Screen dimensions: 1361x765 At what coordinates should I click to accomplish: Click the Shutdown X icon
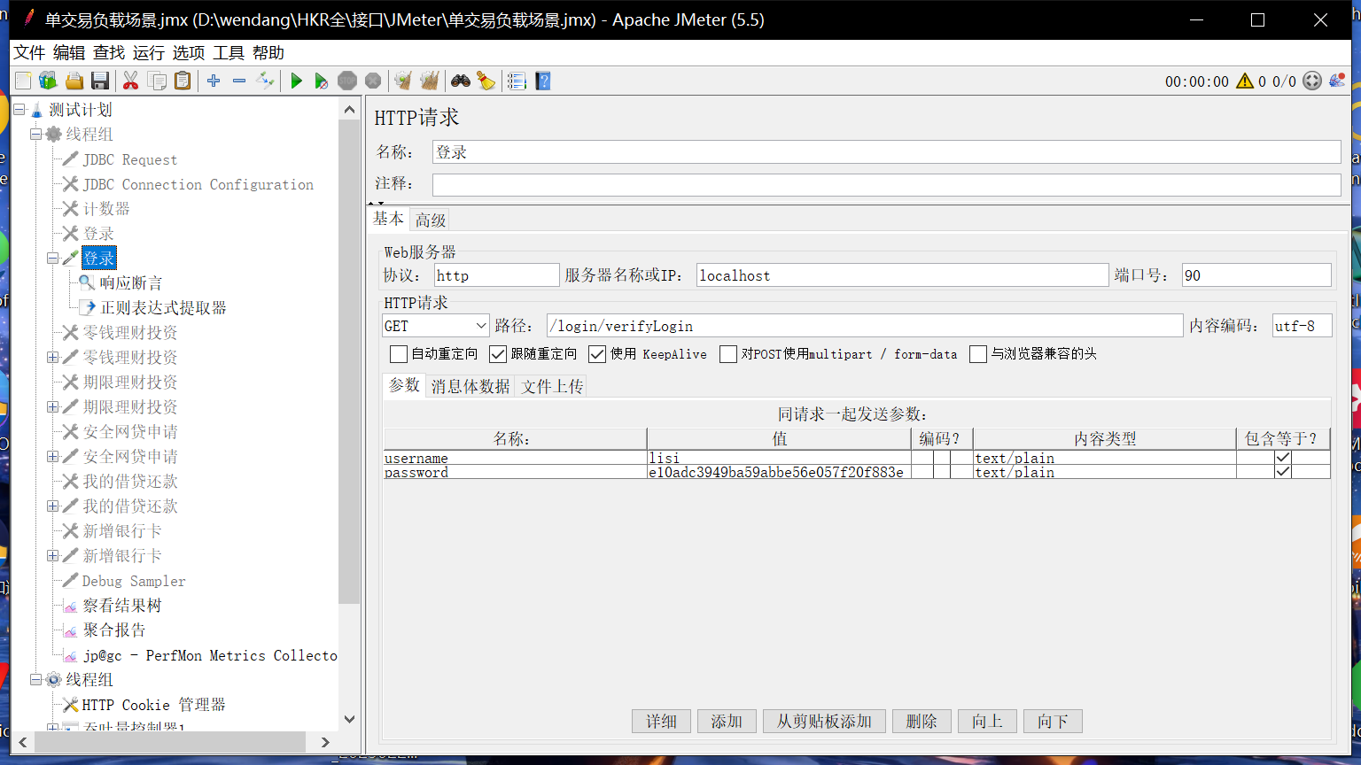tap(373, 81)
